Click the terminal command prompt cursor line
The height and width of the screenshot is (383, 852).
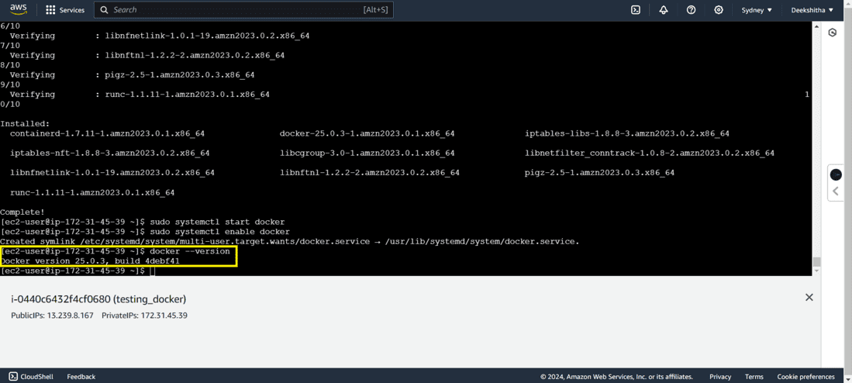coord(78,271)
